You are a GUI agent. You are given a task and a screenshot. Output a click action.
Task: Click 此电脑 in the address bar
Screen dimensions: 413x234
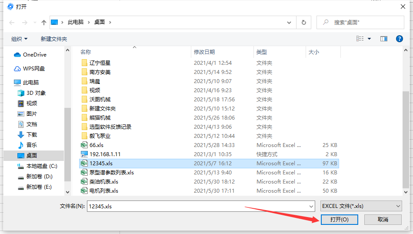[x=76, y=22]
